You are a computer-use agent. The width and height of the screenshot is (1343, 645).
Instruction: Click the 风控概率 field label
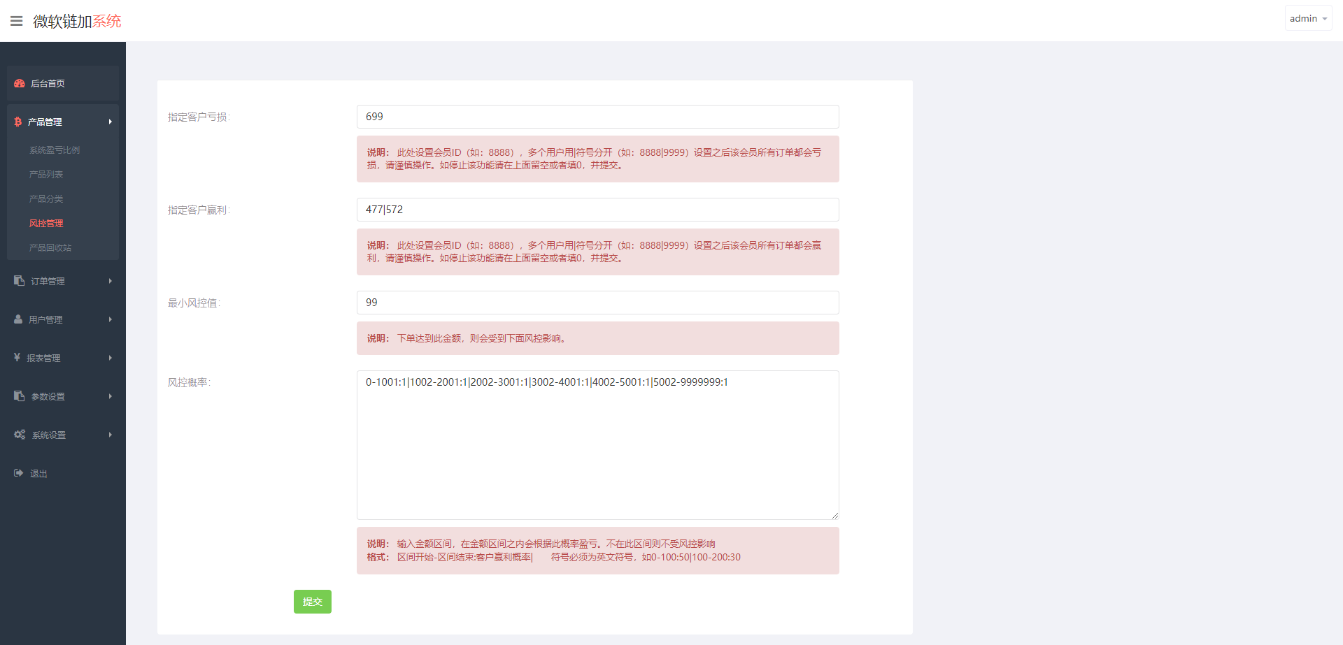point(189,383)
